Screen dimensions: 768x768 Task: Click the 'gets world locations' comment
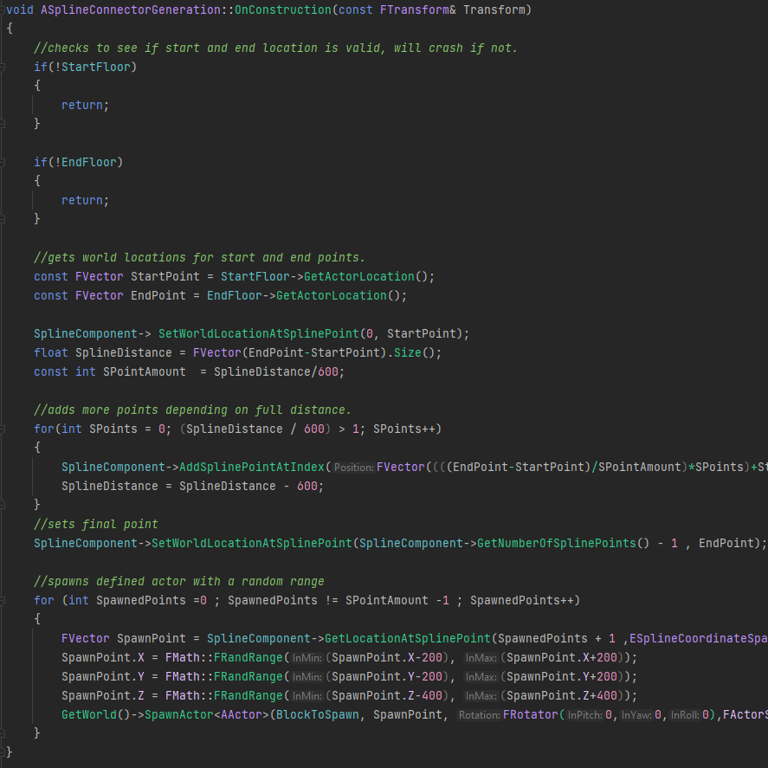199,258
